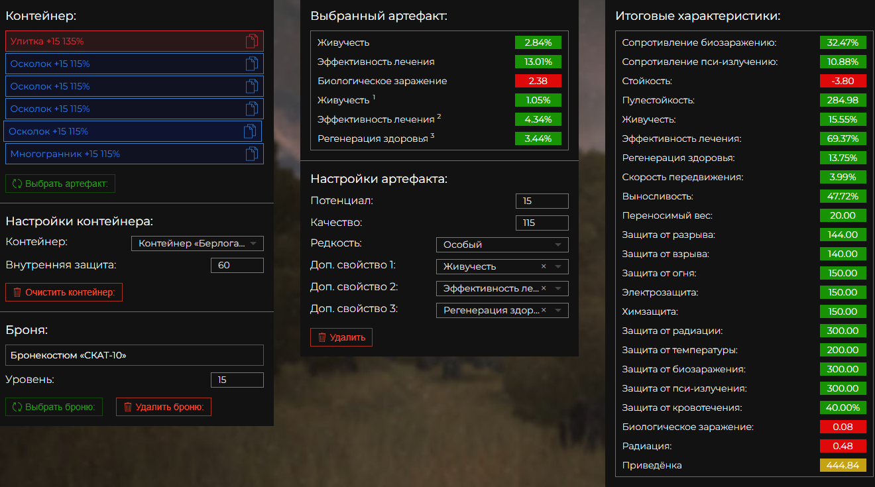875x487 pixels.
Task: Select the Улитка +15 135% list entry
Action: (x=119, y=41)
